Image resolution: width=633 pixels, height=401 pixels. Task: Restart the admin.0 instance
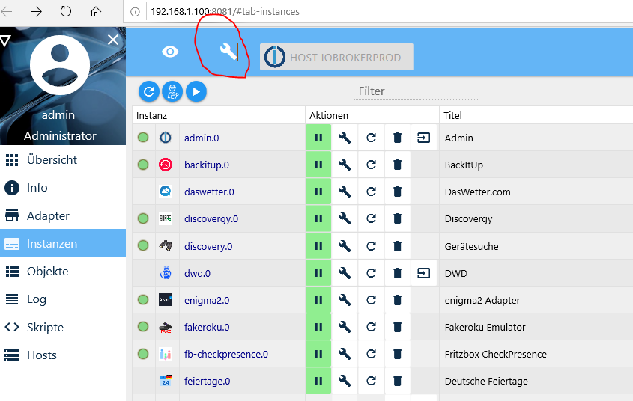pos(371,138)
